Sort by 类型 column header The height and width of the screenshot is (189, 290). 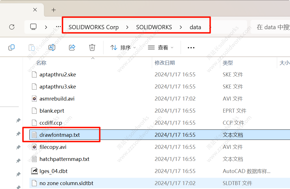228,63
